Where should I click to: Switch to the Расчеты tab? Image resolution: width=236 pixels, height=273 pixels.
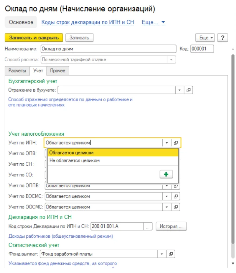tap(17, 71)
